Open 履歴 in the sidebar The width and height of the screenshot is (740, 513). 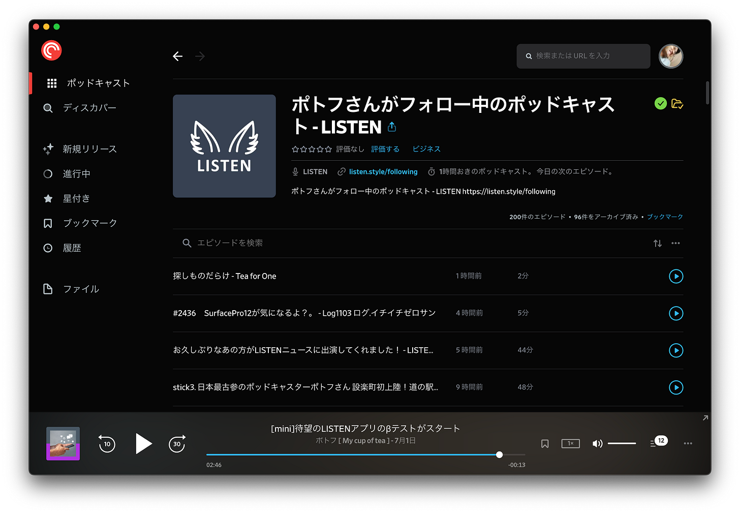tap(62, 248)
